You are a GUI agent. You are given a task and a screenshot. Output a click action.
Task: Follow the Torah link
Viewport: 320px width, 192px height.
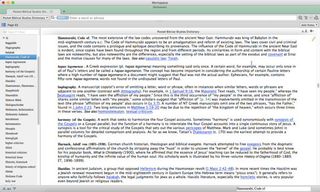173,59
